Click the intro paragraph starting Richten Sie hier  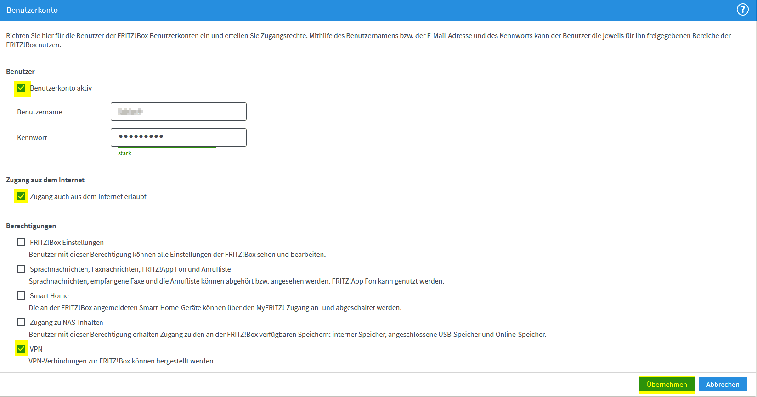click(x=368, y=40)
